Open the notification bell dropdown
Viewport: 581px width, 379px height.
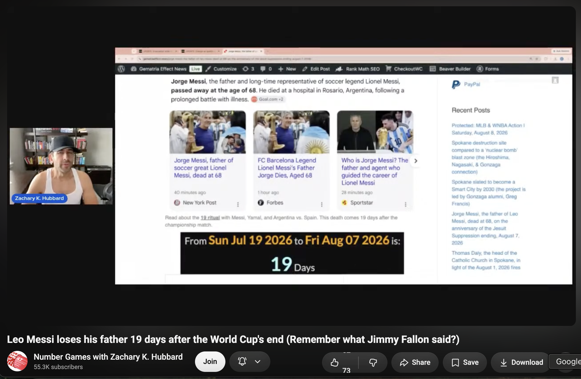pos(250,362)
